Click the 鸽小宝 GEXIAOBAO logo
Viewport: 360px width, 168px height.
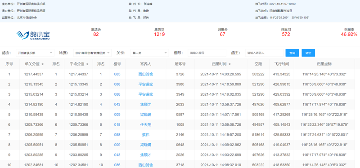point(33,35)
